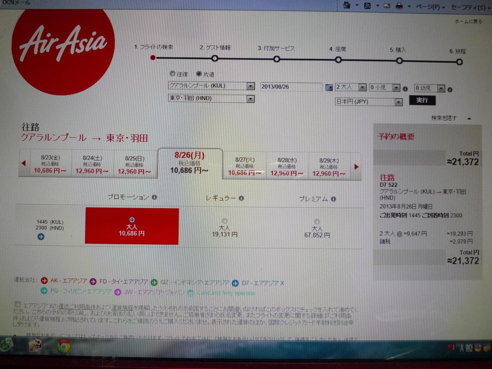Open the 運送ご利用条件 link
Image resolution: width=492 pixels, height=369 pixels.
[x=77, y=306]
